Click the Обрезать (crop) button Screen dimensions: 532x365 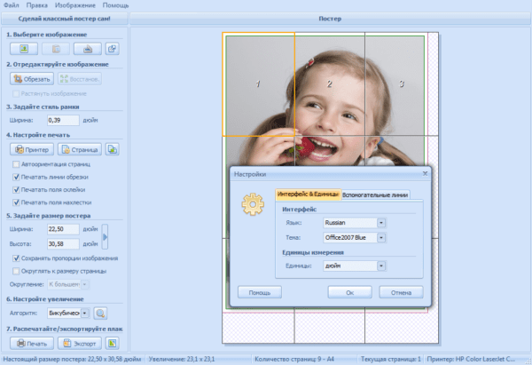[x=30, y=79]
